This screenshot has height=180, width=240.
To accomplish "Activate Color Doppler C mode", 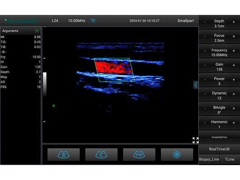I will [x=101, y=154].
